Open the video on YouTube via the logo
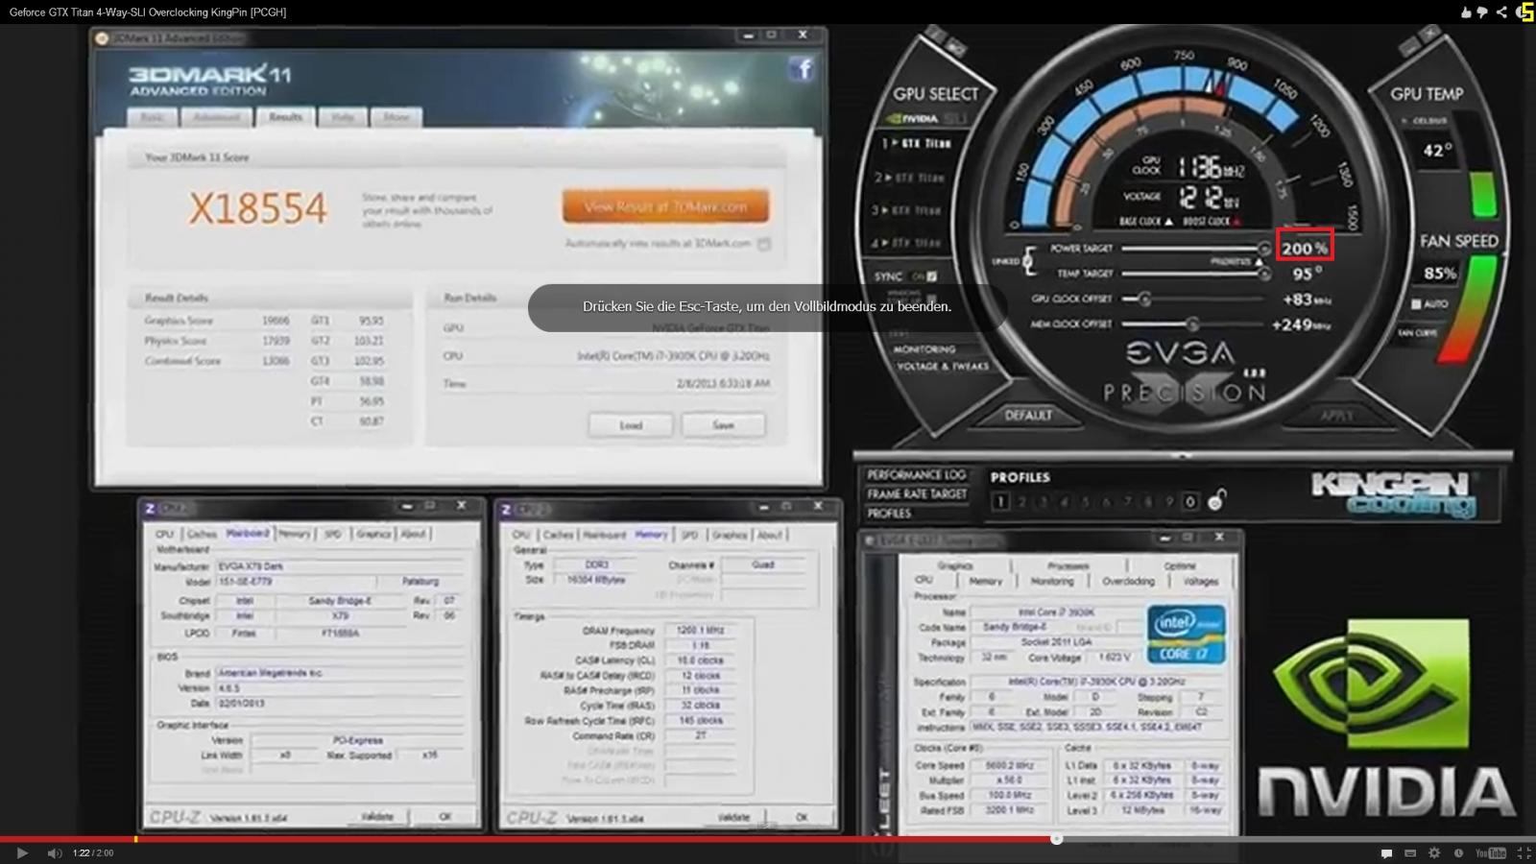This screenshot has height=864, width=1536. click(1491, 852)
